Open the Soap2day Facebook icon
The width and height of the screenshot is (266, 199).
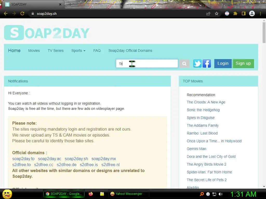[x=207, y=64]
